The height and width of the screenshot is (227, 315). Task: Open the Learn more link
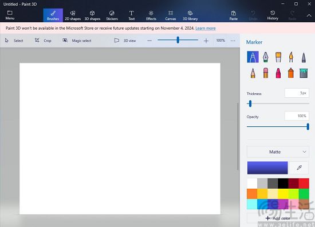point(205,28)
